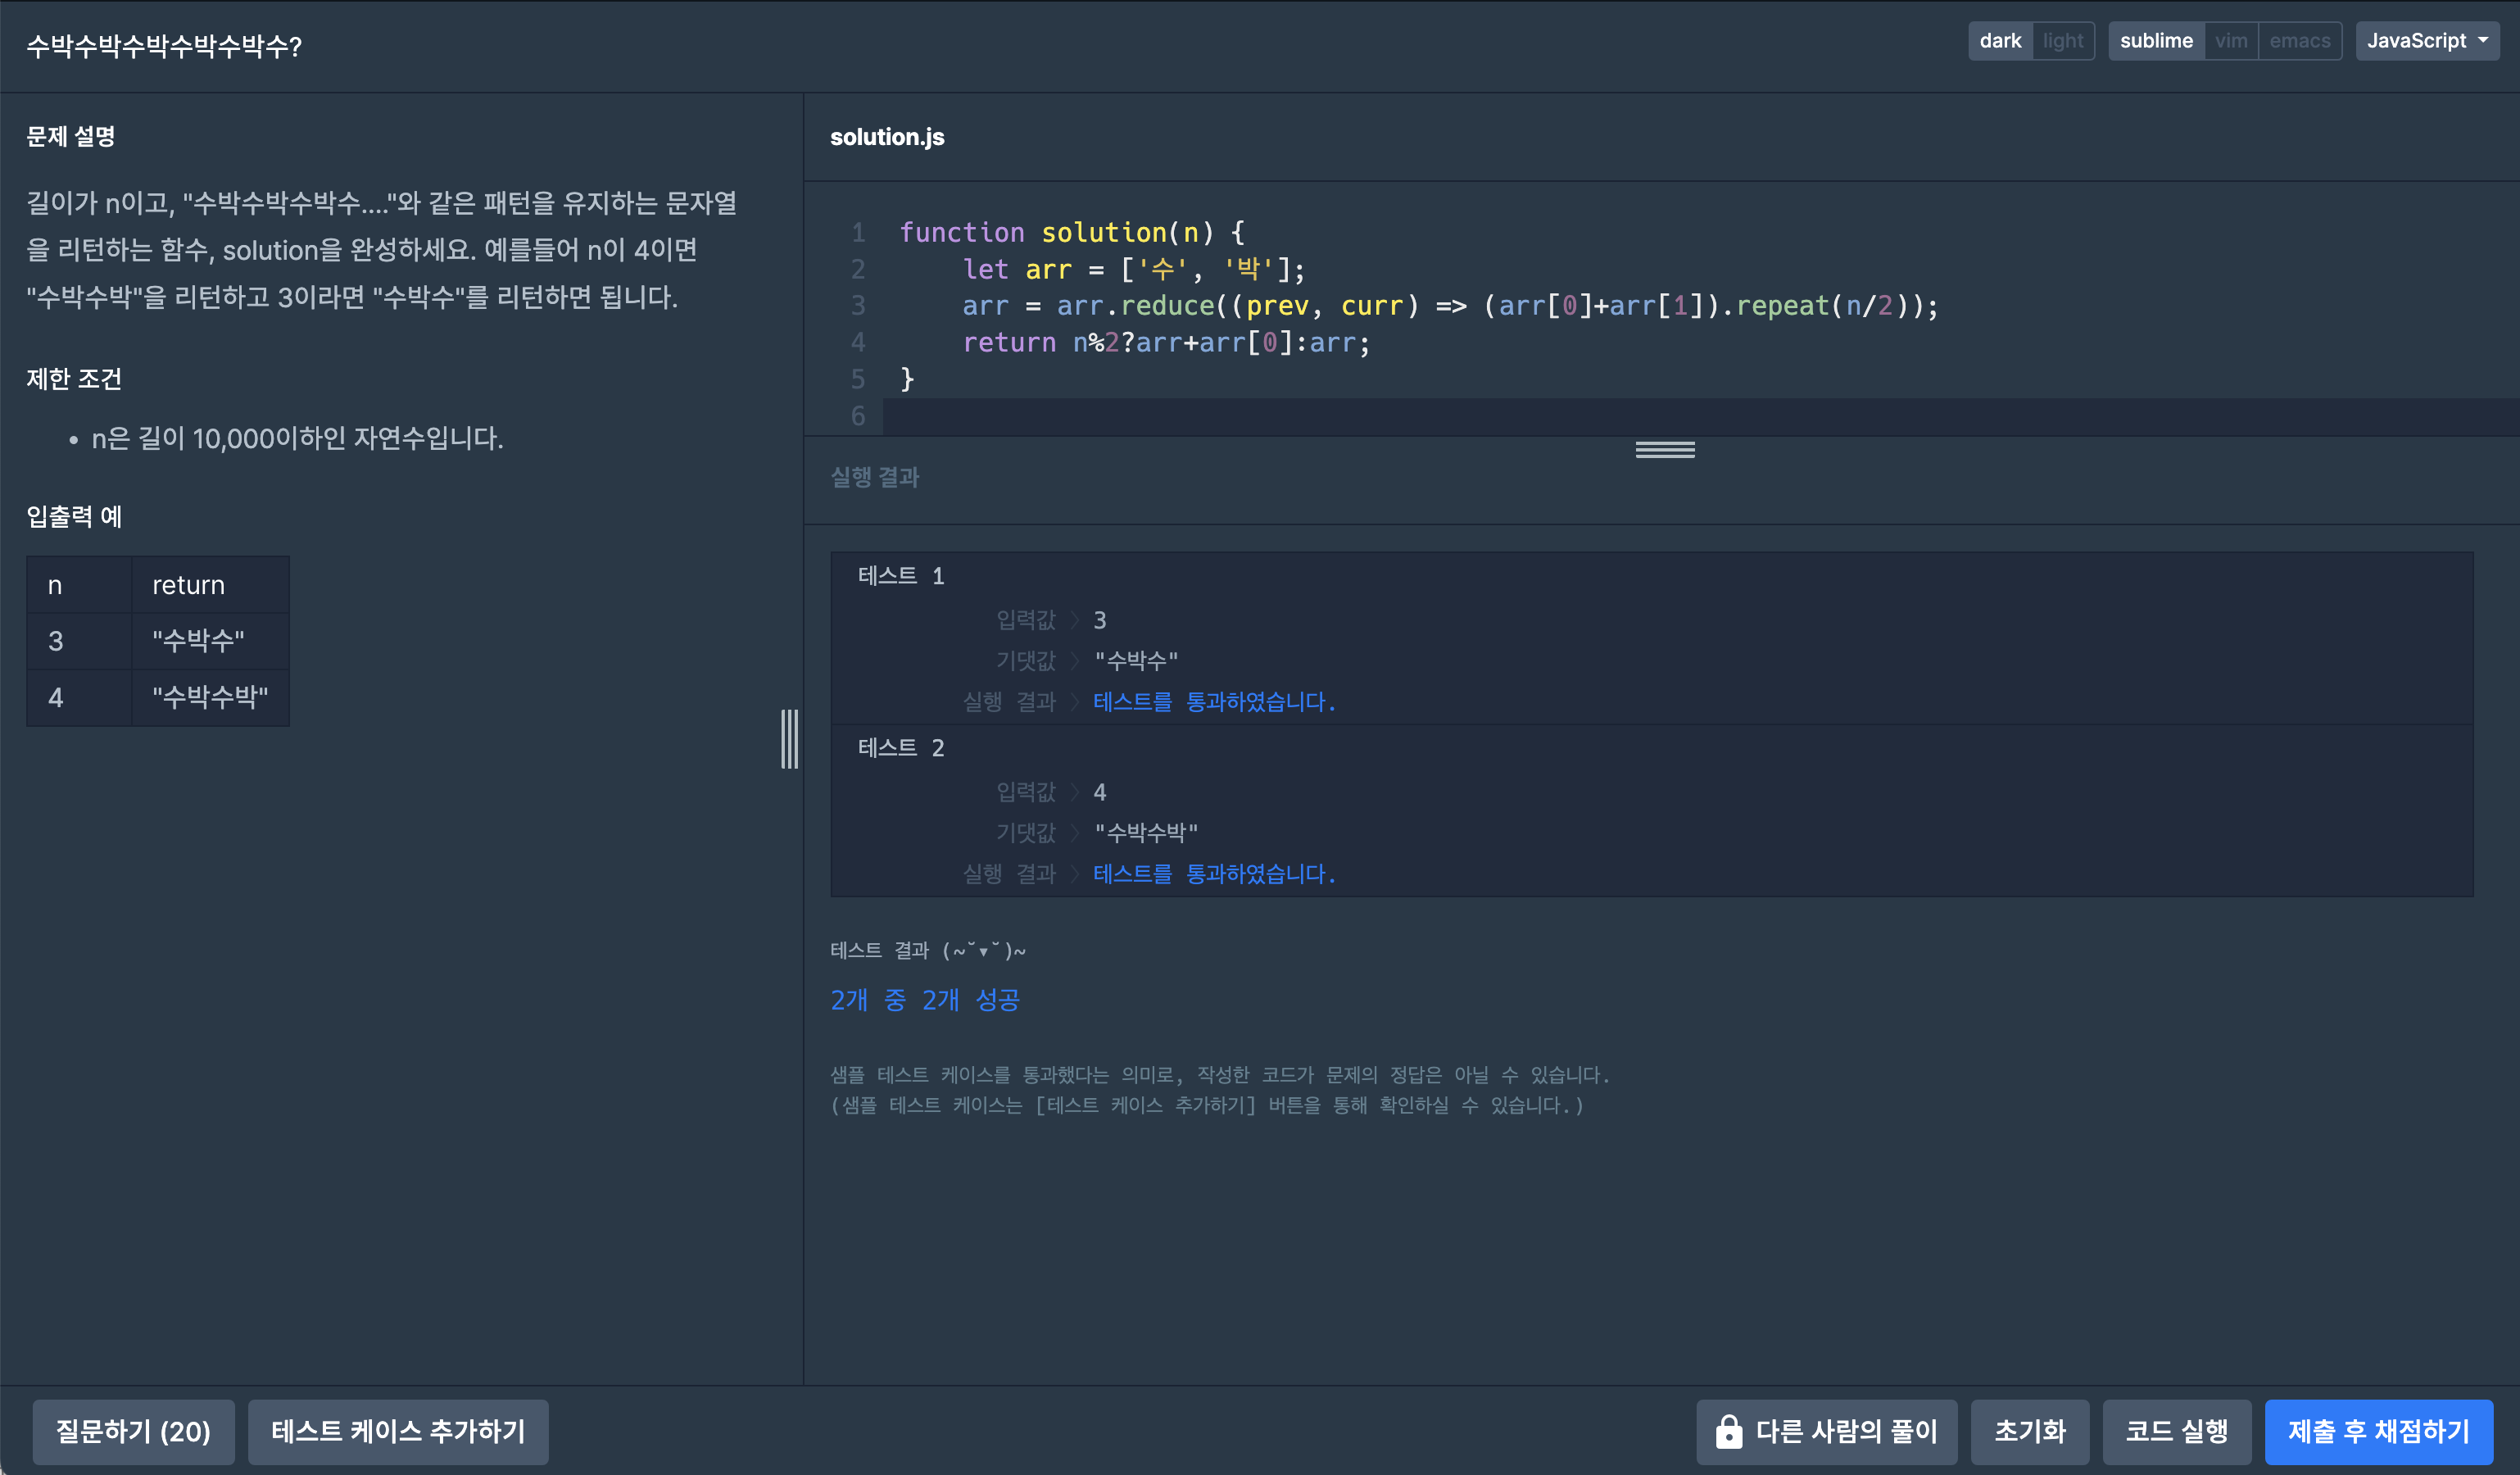Open the JavaScript language dropdown
The height and width of the screenshot is (1475, 2520).
(x=2427, y=41)
